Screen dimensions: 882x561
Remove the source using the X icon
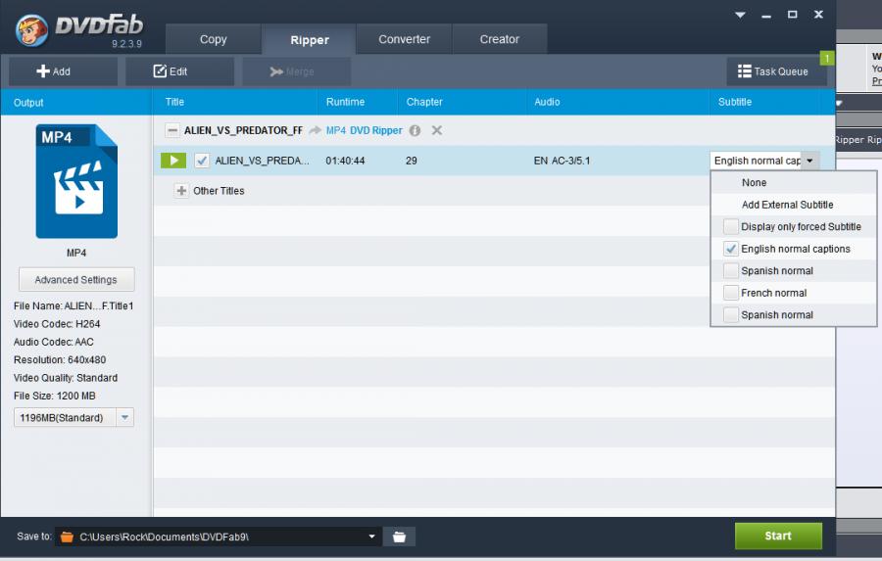[437, 130]
